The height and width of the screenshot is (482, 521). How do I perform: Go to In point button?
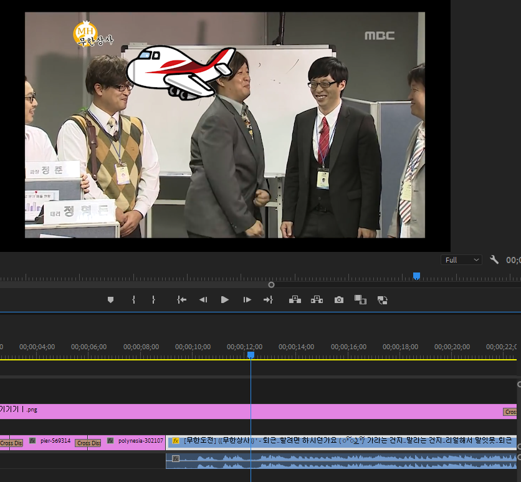point(181,300)
